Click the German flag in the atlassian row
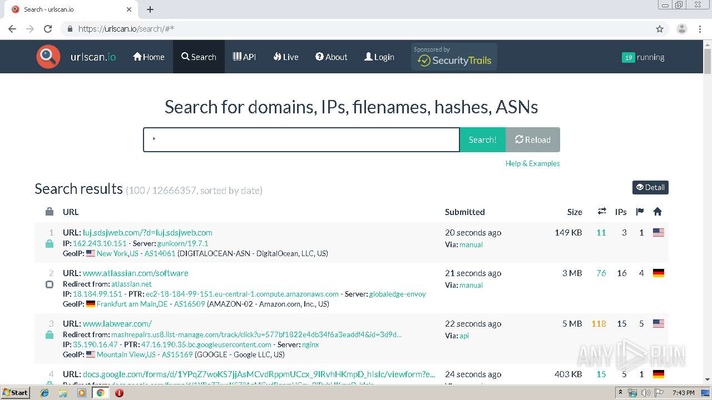Viewport: 712px width, 400px height. pos(659,273)
